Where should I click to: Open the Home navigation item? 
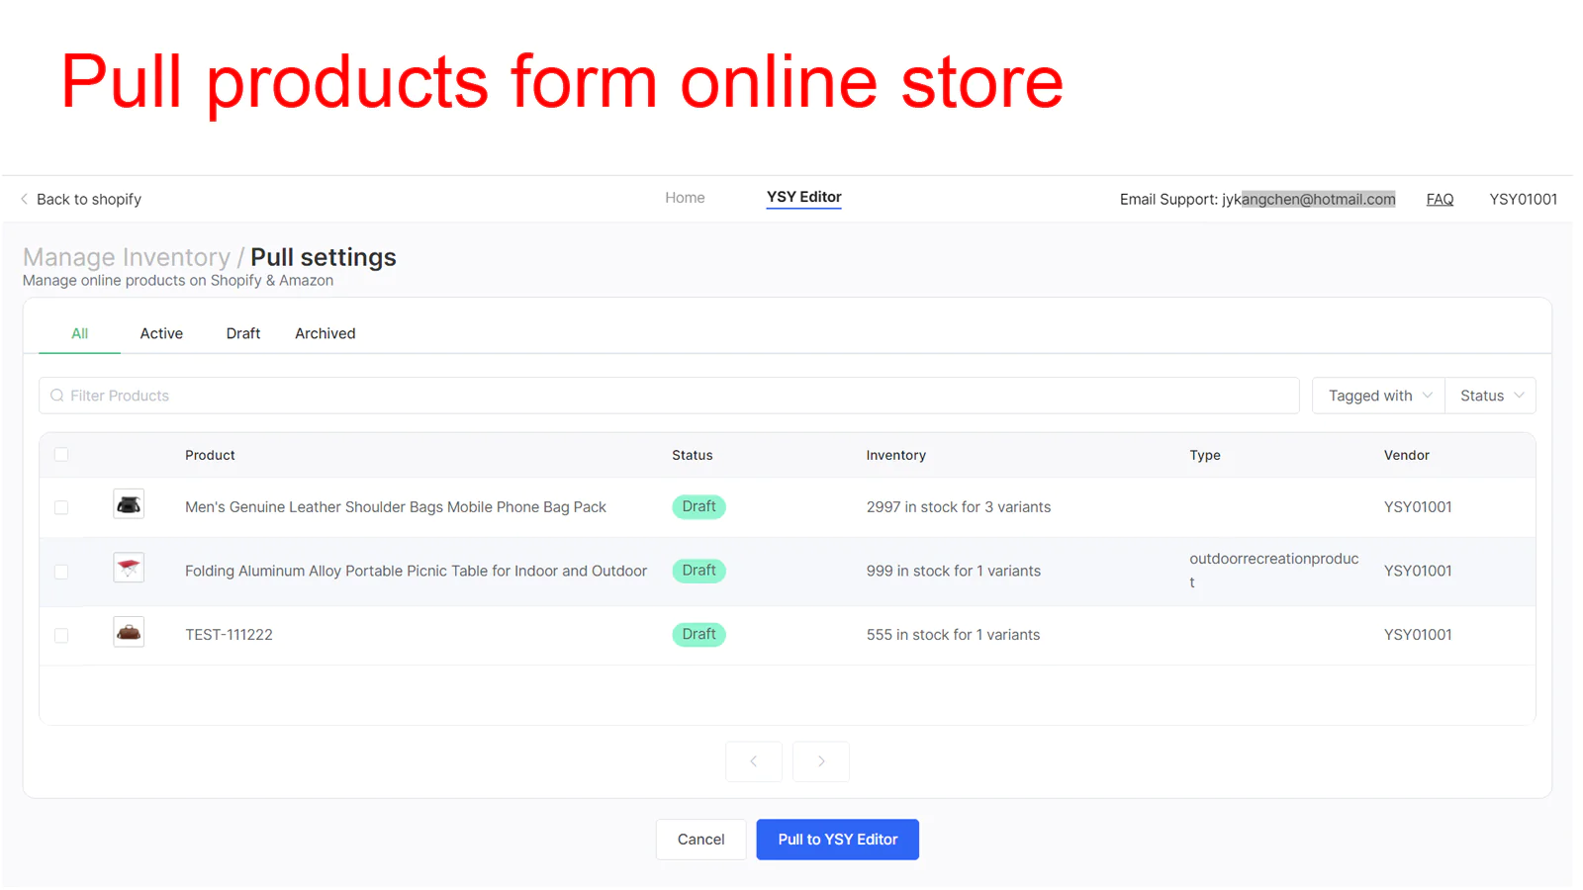685,198
